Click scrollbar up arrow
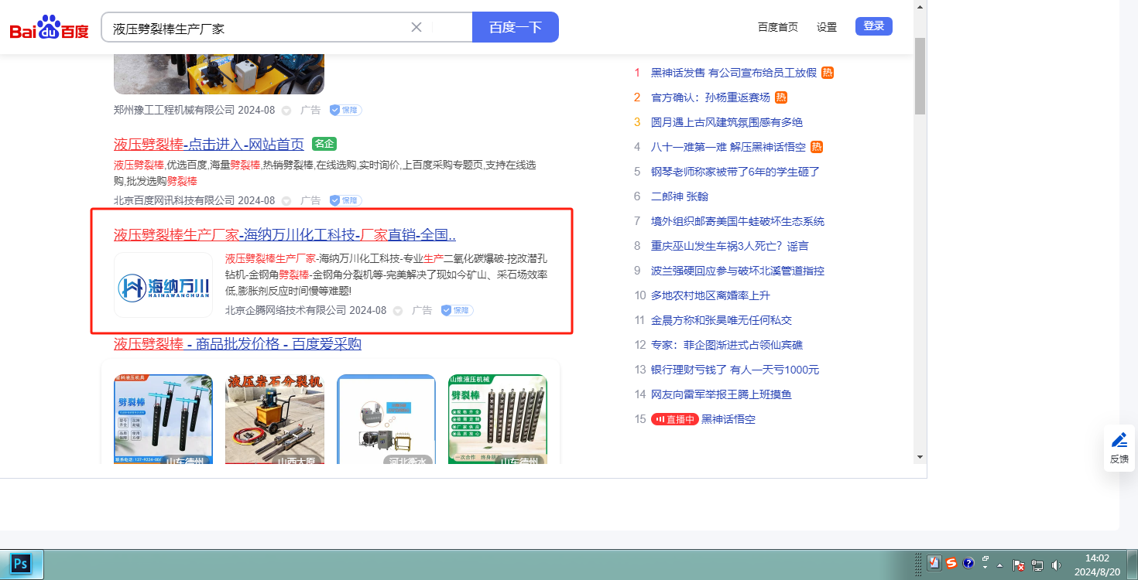Image resolution: width=1138 pixels, height=580 pixels. [920, 6]
